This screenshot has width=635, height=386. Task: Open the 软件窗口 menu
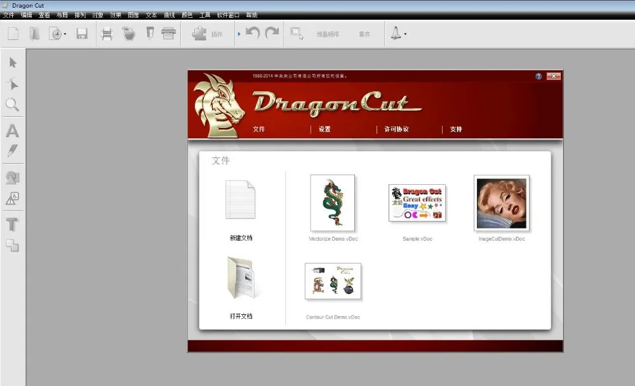pos(228,15)
